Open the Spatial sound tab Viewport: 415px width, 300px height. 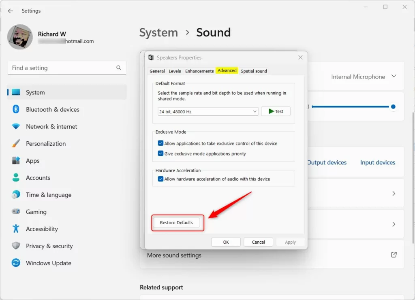pos(254,71)
